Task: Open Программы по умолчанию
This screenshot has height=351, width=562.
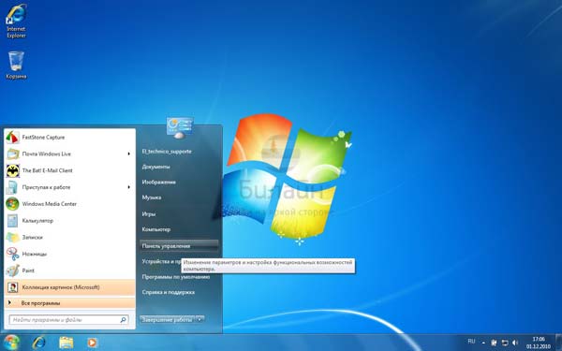Action: 176,277
